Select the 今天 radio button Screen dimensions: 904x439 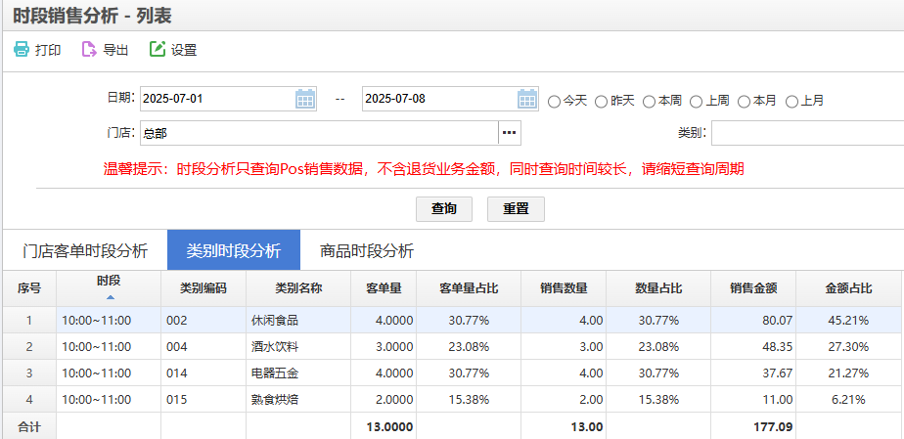tap(554, 102)
